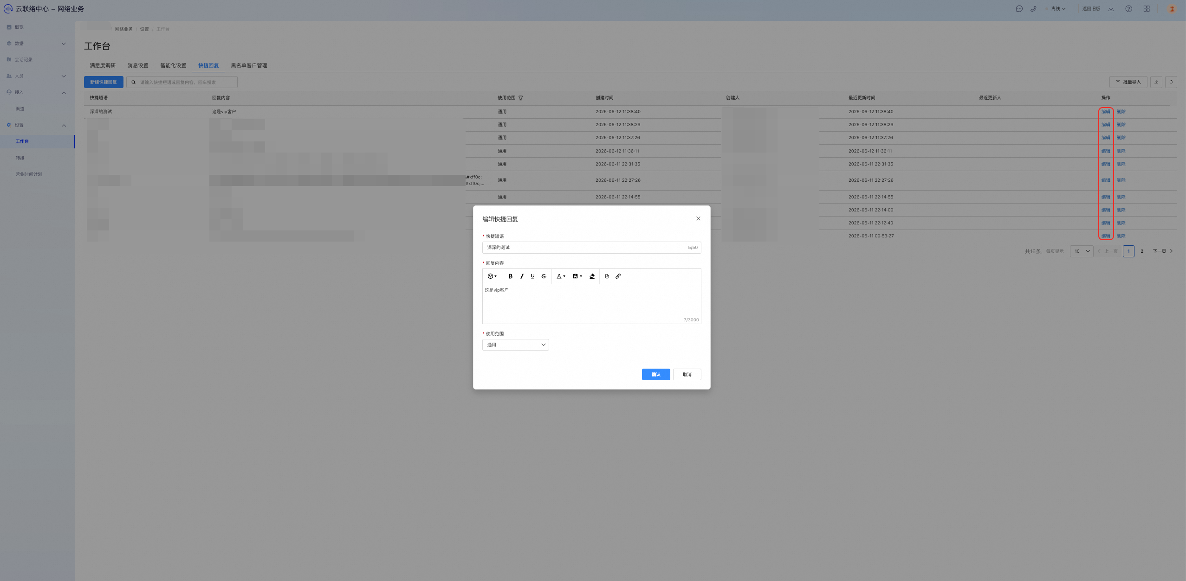Click the 快捷短语 input field
Image resolution: width=1186 pixels, height=581 pixels.
[x=591, y=248]
